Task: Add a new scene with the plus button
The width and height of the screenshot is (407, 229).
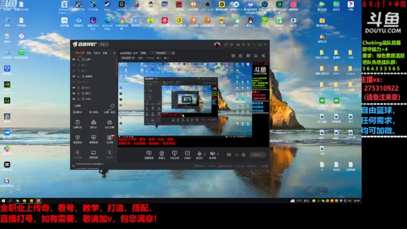Action: point(114,53)
